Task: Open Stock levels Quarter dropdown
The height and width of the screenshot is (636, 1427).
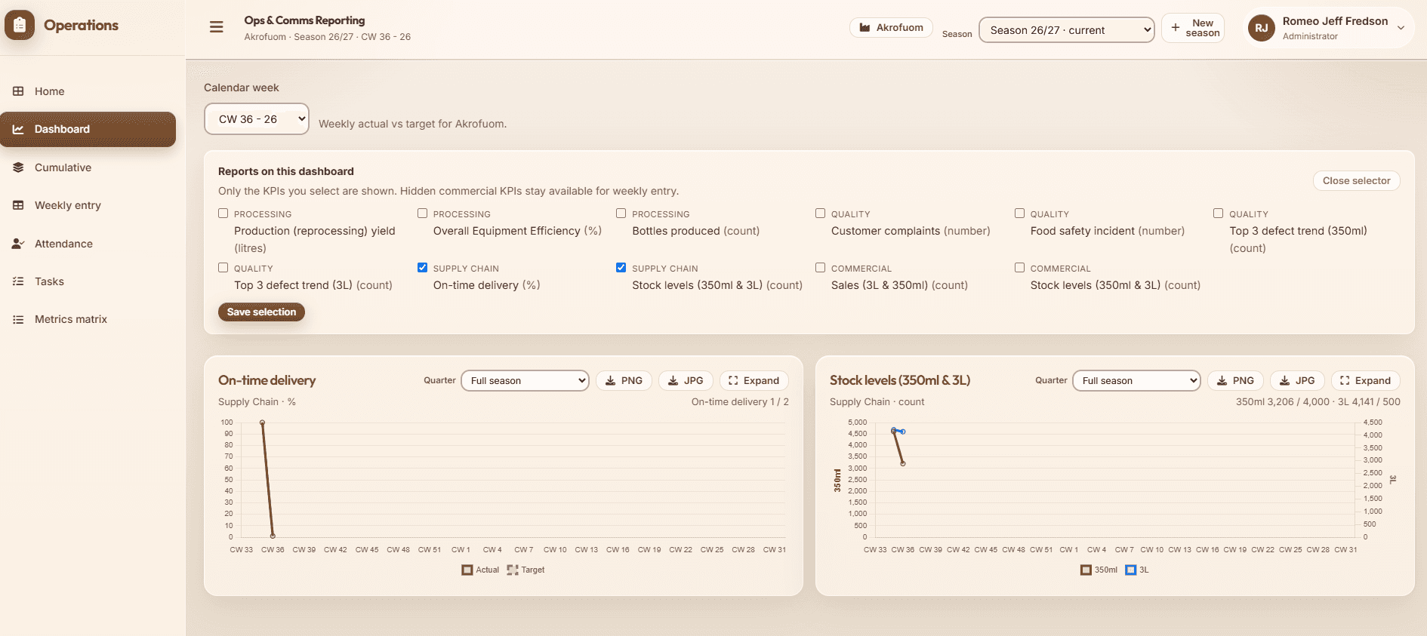Action: [x=1136, y=381]
